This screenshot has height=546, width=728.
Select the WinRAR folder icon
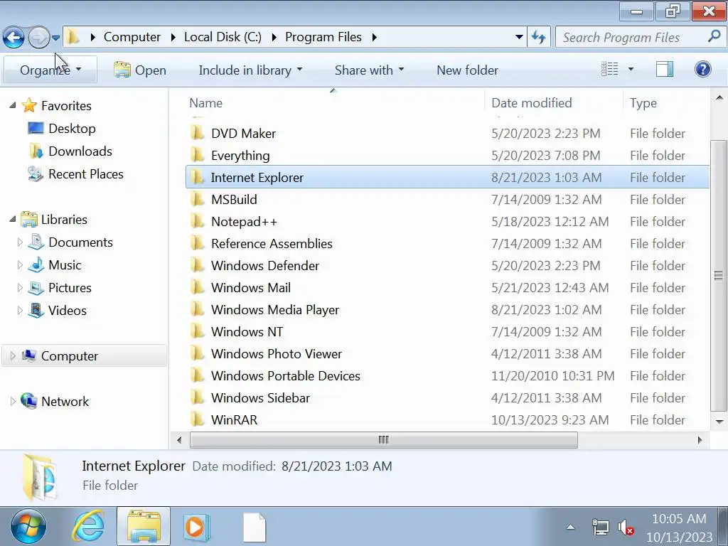click(198, 419)
